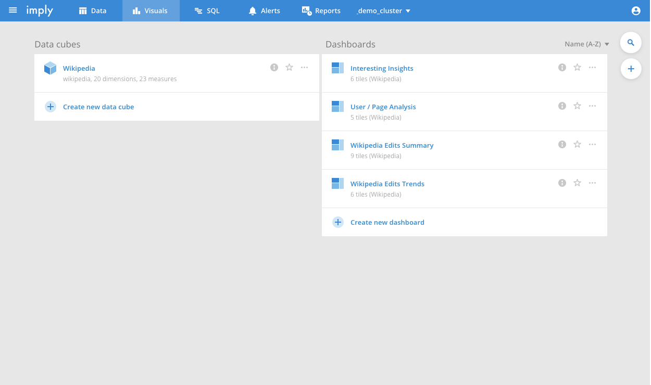Click the plus icon for new data cube
The image size is (651, 385).
coord(51,107)
